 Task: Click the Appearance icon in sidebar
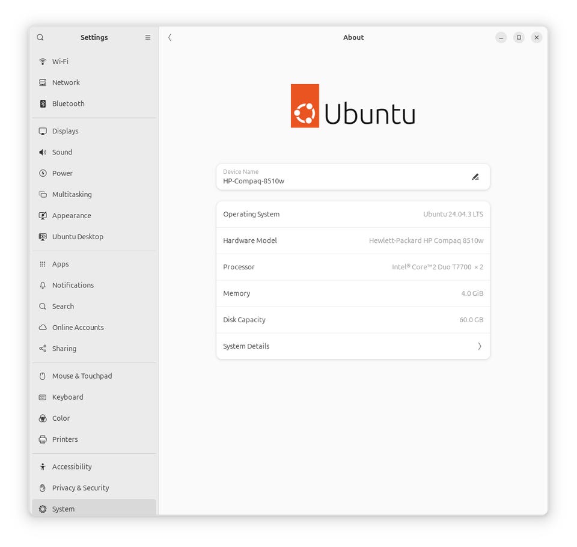tap(43, 215)
